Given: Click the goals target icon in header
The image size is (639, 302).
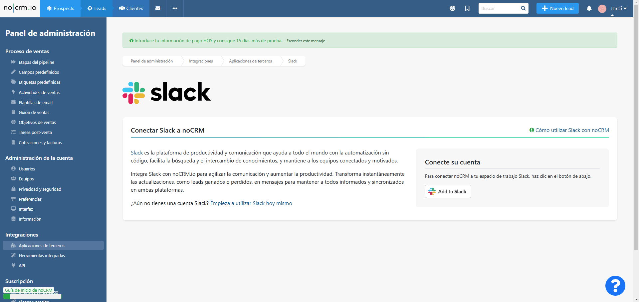Looking at the screenshot, I should [x=452, y=8].
